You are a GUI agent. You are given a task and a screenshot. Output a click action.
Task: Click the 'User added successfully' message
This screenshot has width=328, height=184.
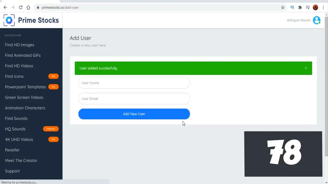point(98,68)
